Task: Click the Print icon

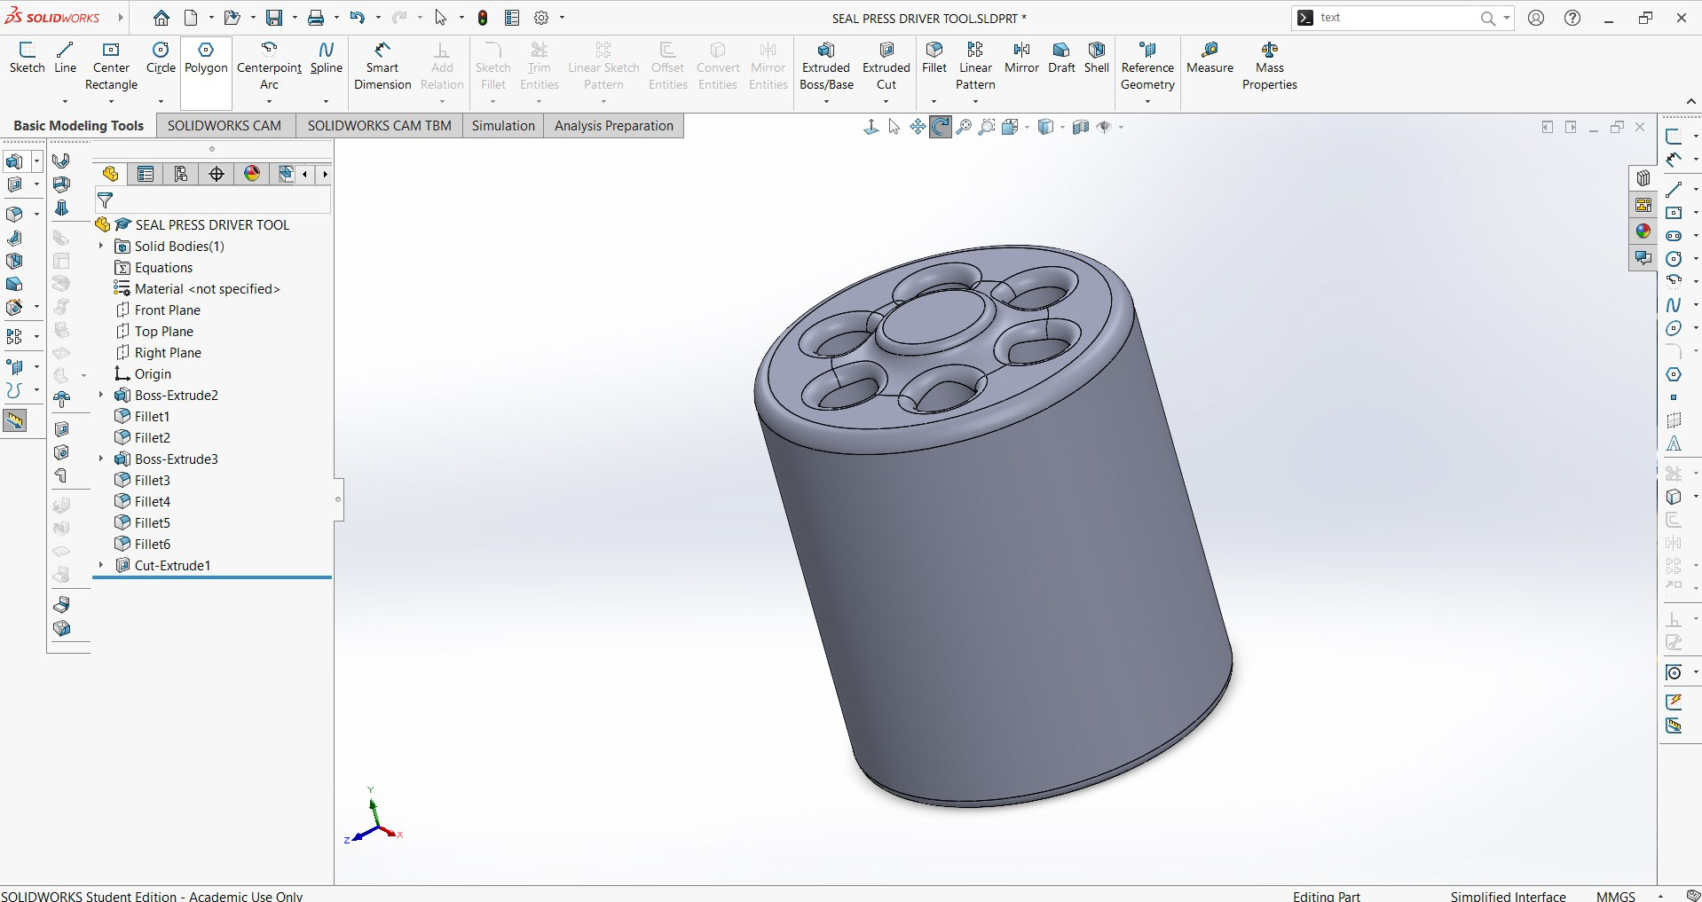Action: coord(316,18)
